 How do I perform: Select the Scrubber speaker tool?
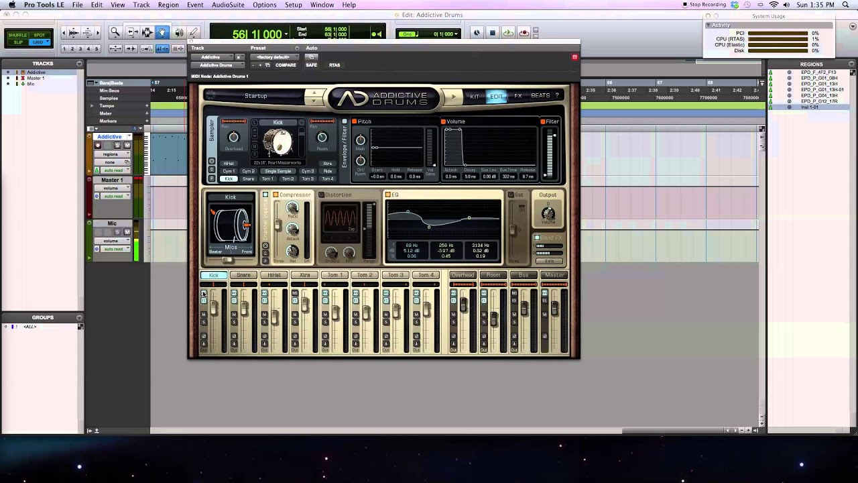click(x=179, y=32)
